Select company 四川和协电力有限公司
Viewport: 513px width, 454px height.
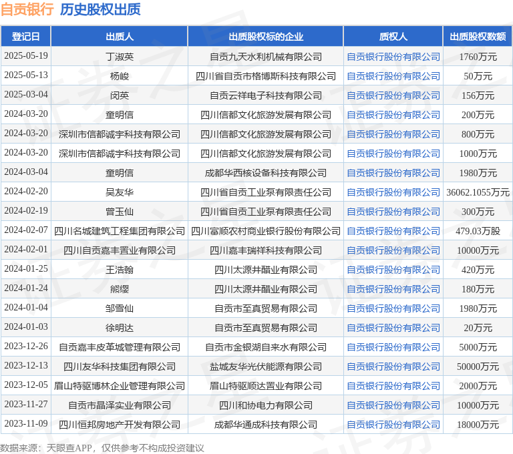coord(266,405)
